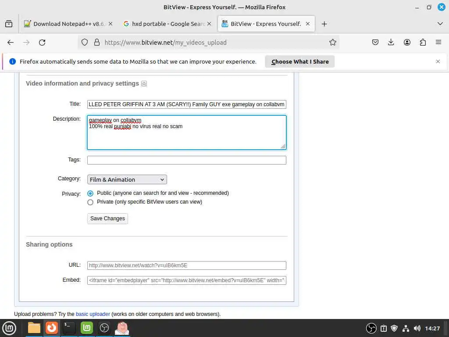The width and height of the screenshot is (449, 337).
Task: Switch to Download Notepad++ tab
Action: click(68, 24)
